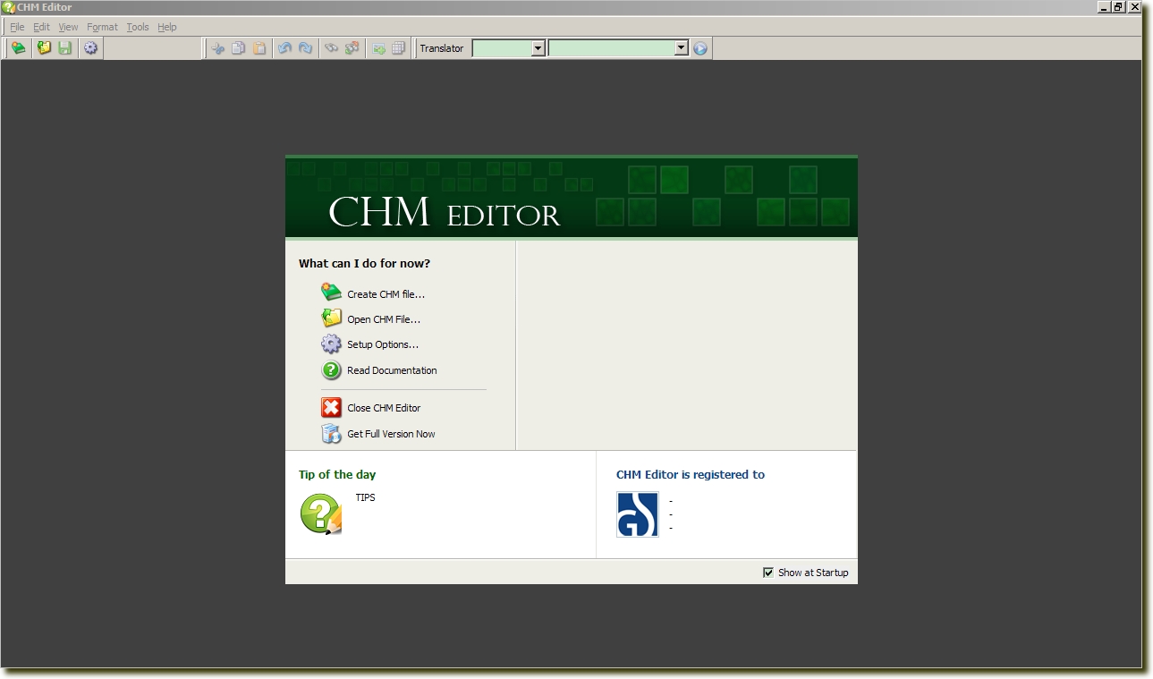Follow the Get Full Version Now link text
Screen dimensions: 1153x679
click(x=391, y=434)
